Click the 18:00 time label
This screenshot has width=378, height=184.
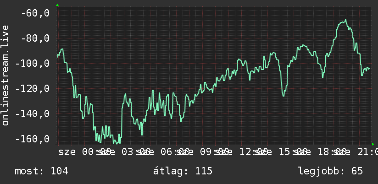(333, 152)
